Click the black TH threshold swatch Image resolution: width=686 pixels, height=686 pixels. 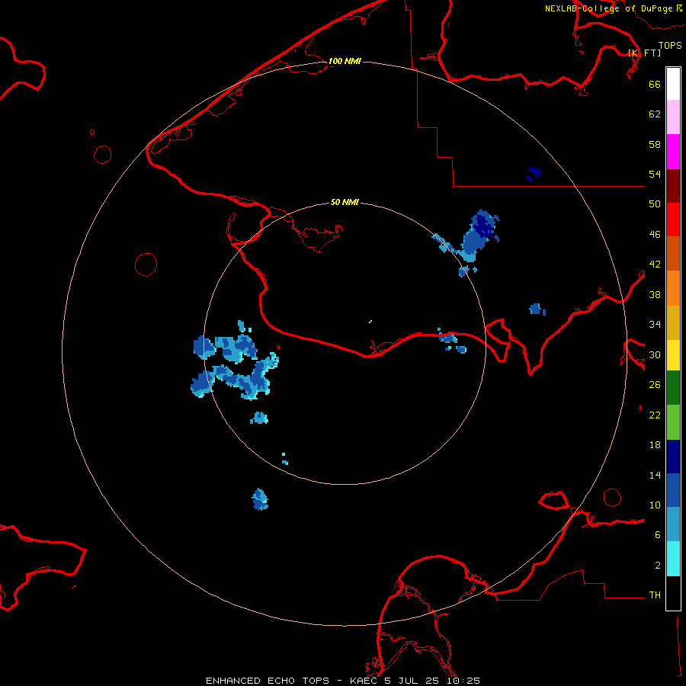[x=673, y=593]
